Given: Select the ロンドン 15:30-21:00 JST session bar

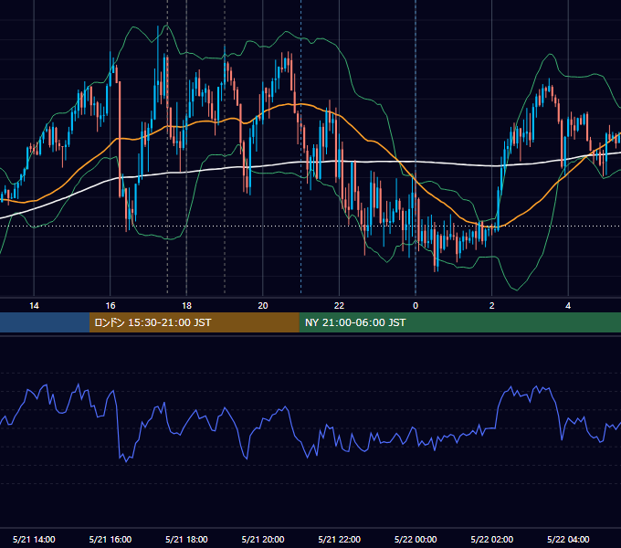Looking at the screenshot, I should click(x=194, y=322).
